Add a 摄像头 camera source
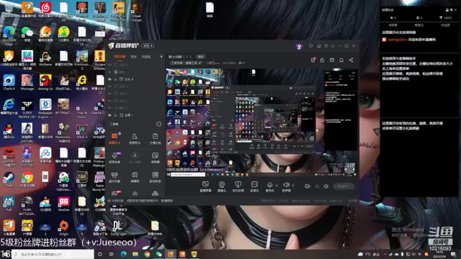 tap(222, 186)
